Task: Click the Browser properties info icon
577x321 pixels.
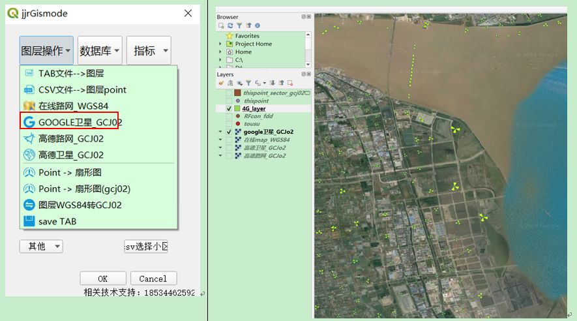Action: (x=258, y=25)
